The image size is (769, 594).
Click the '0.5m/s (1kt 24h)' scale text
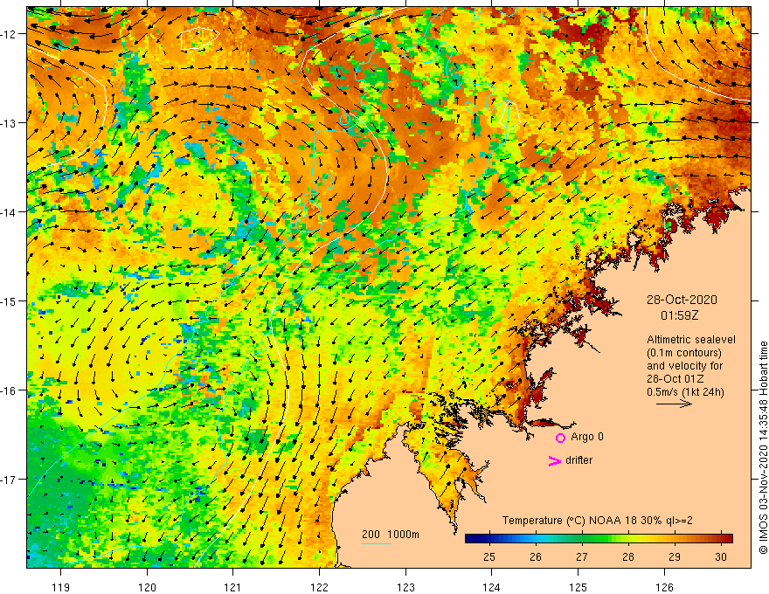(x=685, y=392)
